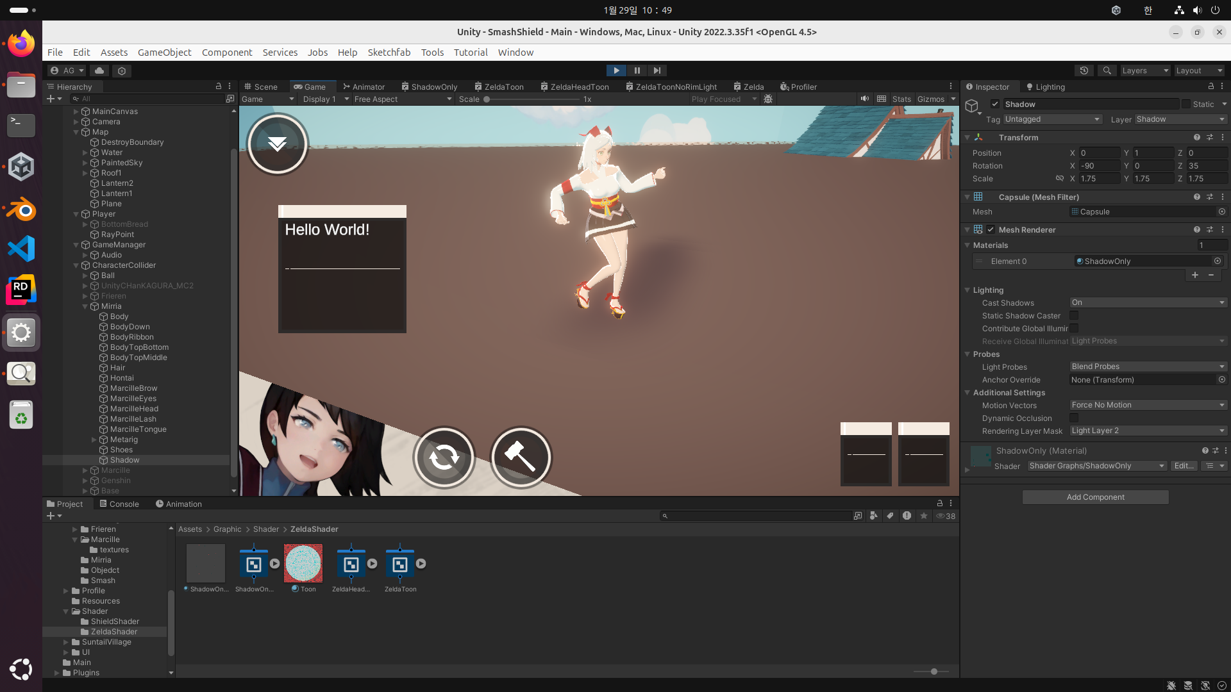Open the Capsule mesh object picker
The image size is (1231, 692).
point(1222,211)
